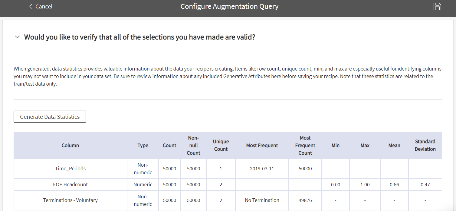Click the 2019-03-11 most frequent value
Image resolution: width=456 pixels, height=211 pixels.
(x=262, y=168)
